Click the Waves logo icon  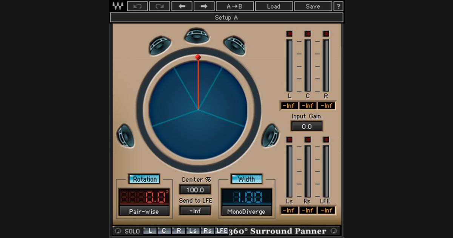tap(118, 6)
